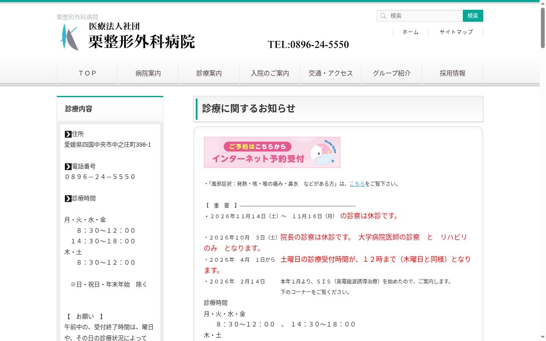Click the page vertical scrollbar thumb
This screenshot has width=546, height=341.
tap(543, 28)
